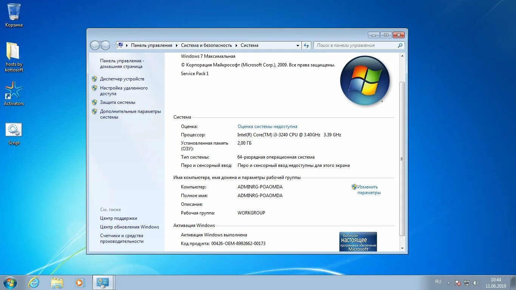The width and height of the screenshot is (516, 290).
Task: Open the Windows Start orb
Action: tap(9, 282)
